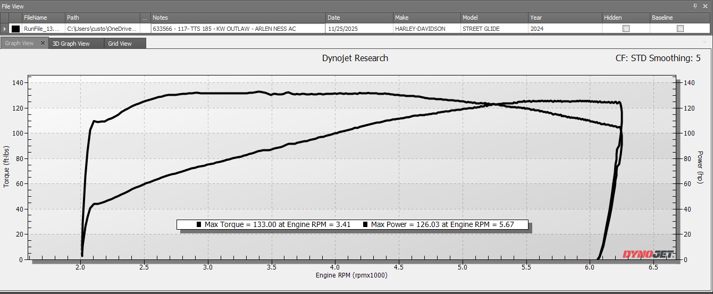Sort by the Year column header

pos(565,18)
